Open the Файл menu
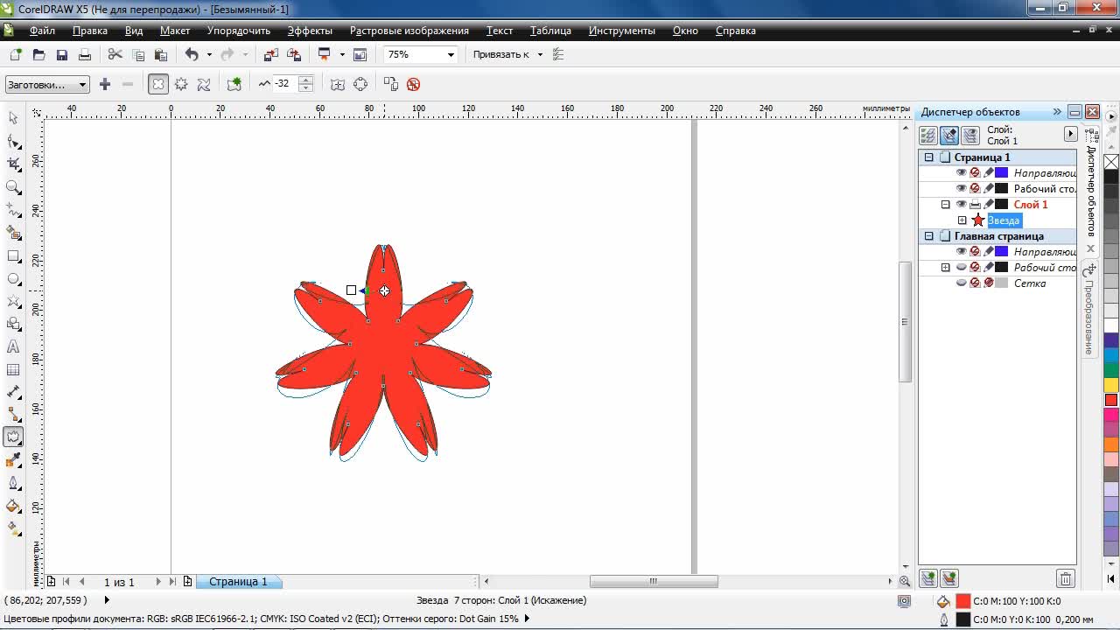The height and width of the screenshot is (630, 1120). pos(42,31)
